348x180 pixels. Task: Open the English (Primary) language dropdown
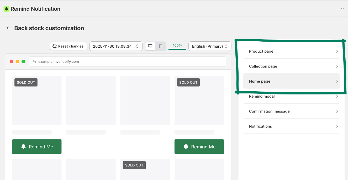210,46
